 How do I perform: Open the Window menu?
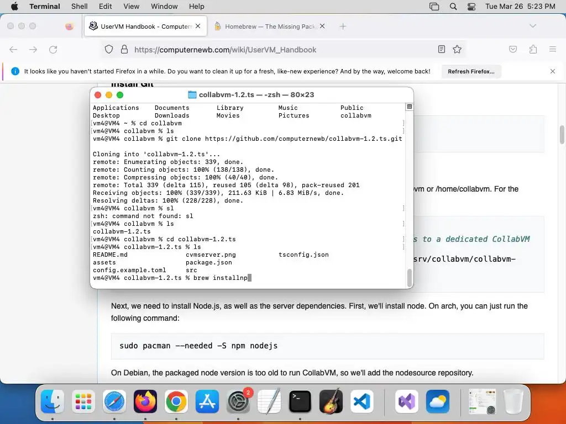[164, 7]
